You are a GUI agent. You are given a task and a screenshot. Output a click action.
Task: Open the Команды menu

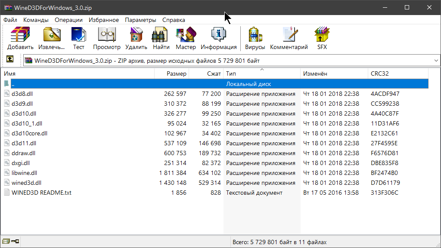click(x=36, y=20)
